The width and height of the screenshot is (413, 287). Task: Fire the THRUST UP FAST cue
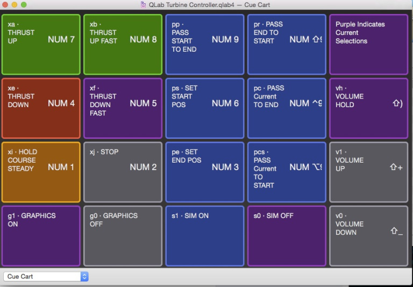[123, 45]
